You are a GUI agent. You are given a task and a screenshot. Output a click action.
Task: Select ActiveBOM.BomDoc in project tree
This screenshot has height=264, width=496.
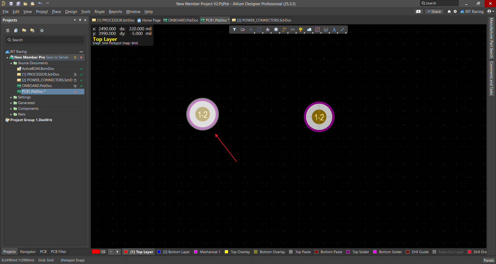pyautogui.click(x=38, y=69)
